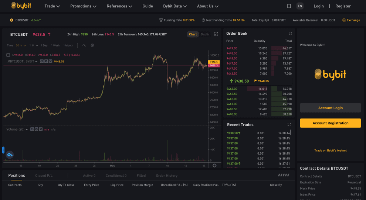366x200 pixels.
Task: Change language with EN button
Action: tap(300, 6)
